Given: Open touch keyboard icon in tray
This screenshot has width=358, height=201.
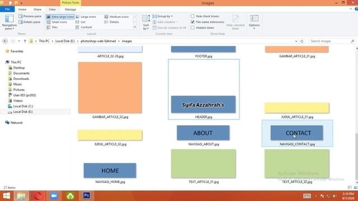Looking at the screenshot, I should [307, 196].
